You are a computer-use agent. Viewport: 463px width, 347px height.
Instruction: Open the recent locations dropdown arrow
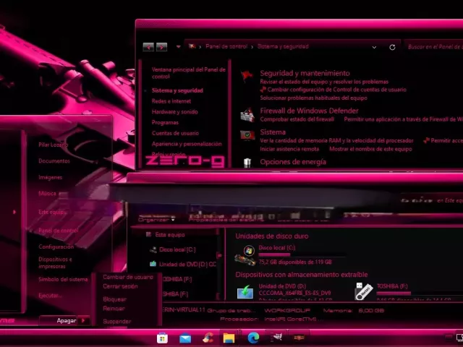[179, 46]
